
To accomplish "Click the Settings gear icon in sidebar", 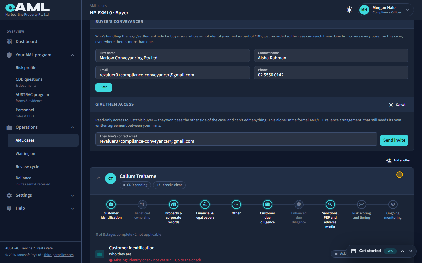I will point(9,195).
